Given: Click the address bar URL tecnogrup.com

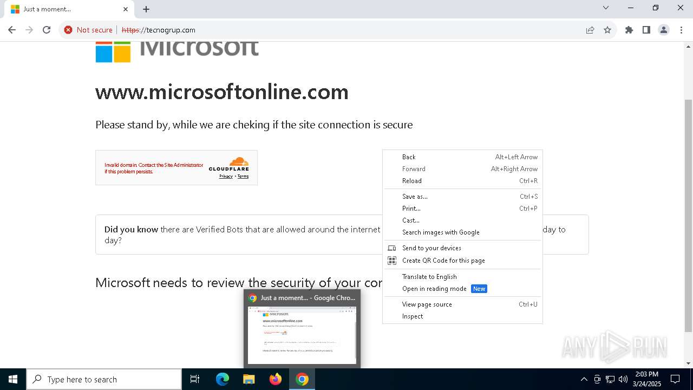Looking at the screenshot, I should (x=159, y=30).
